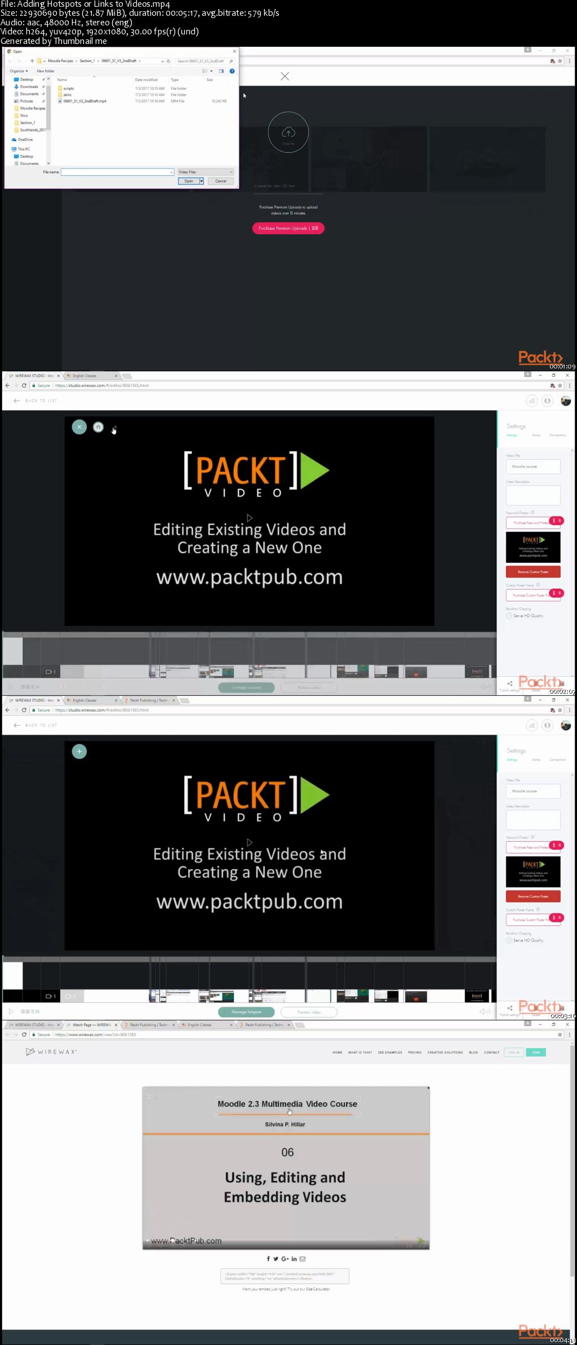Open the Video Files file-type dropdown

(x=205, y=172)
